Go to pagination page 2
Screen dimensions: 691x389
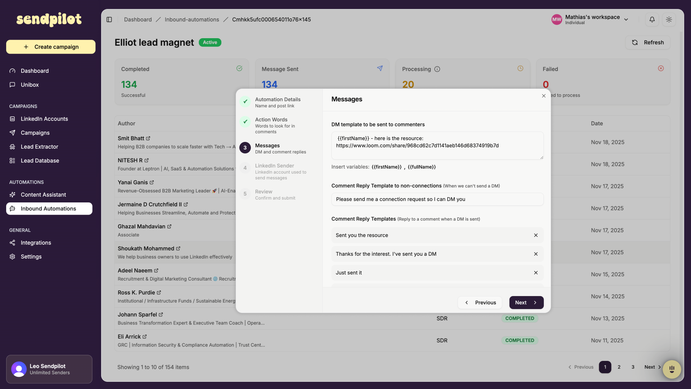point(619,367)
